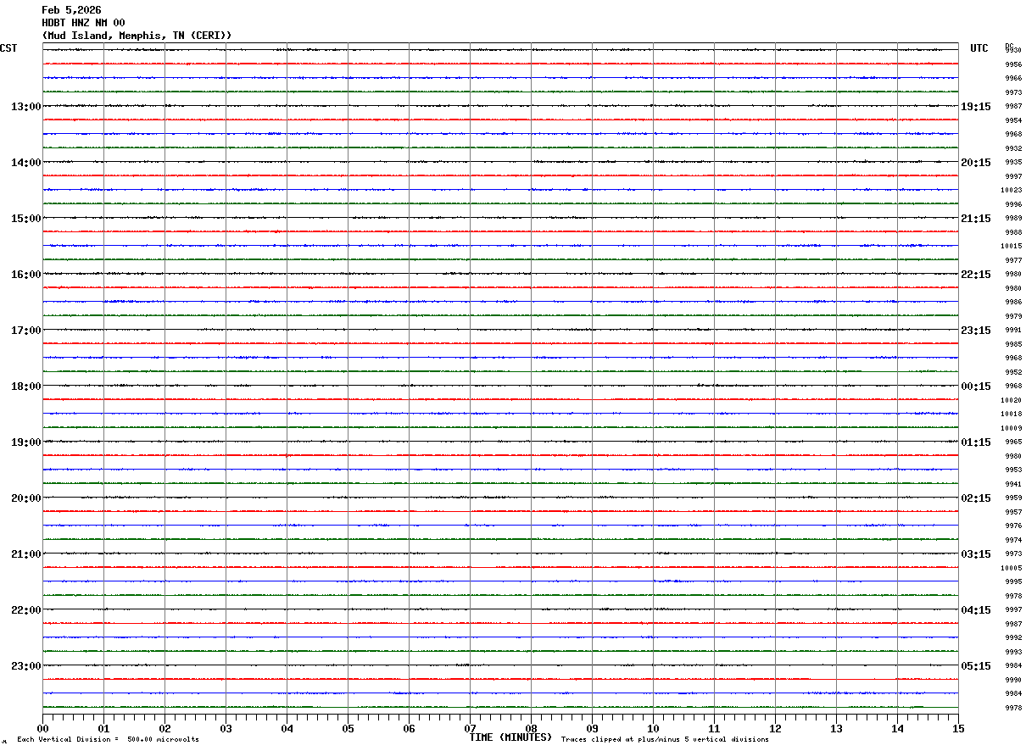Click the 23:00 CST row label
Viewport: 1026px width, 751px height.
(26, 666)
